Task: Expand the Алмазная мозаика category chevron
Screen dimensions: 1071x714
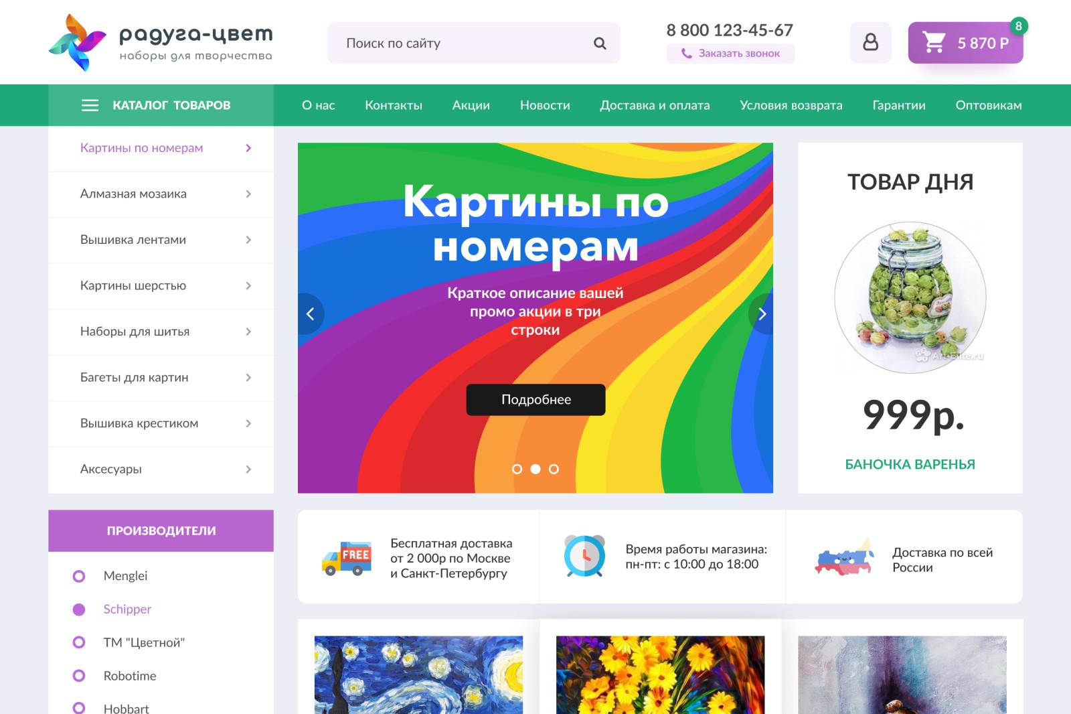Action: [x=248, y=194]
